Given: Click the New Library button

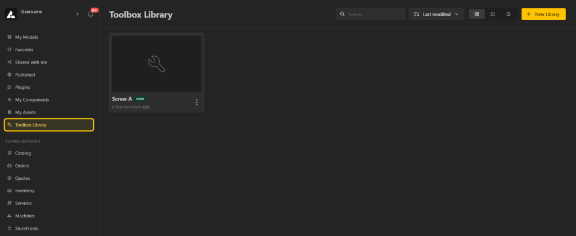Looking at the screenshot, I should [x=543, y=14].
